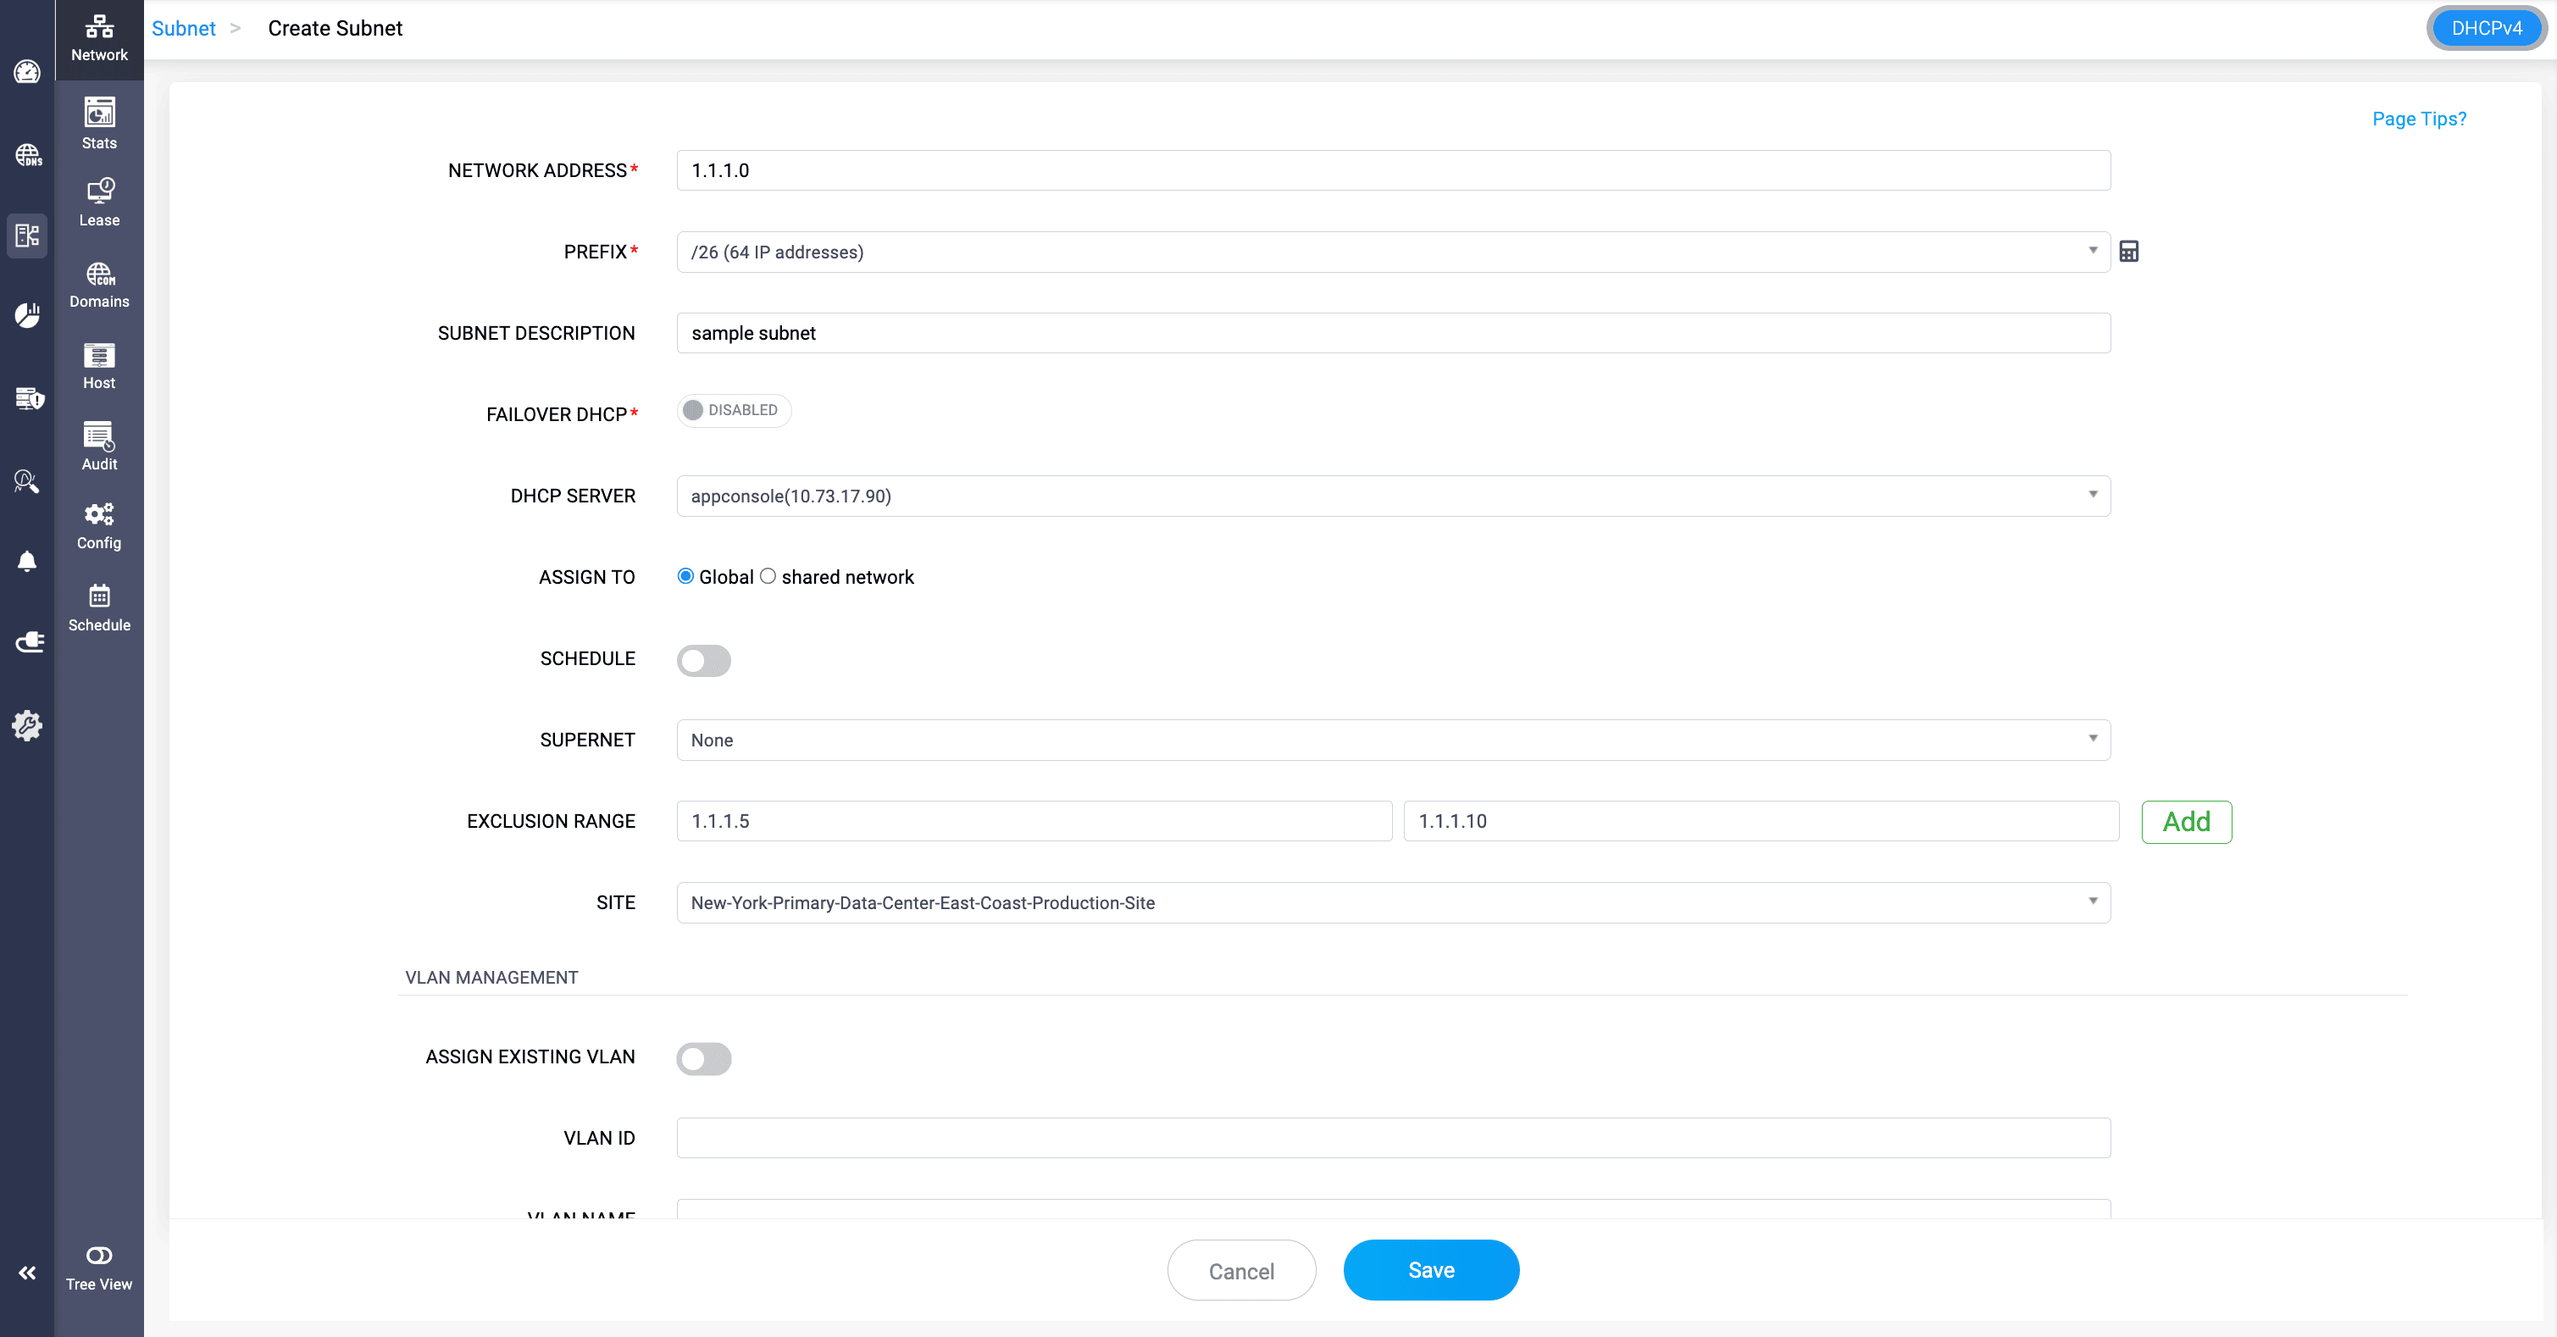Go to Domains in the sidebar
2557x1337 pixels.
[x=99, y=284]
